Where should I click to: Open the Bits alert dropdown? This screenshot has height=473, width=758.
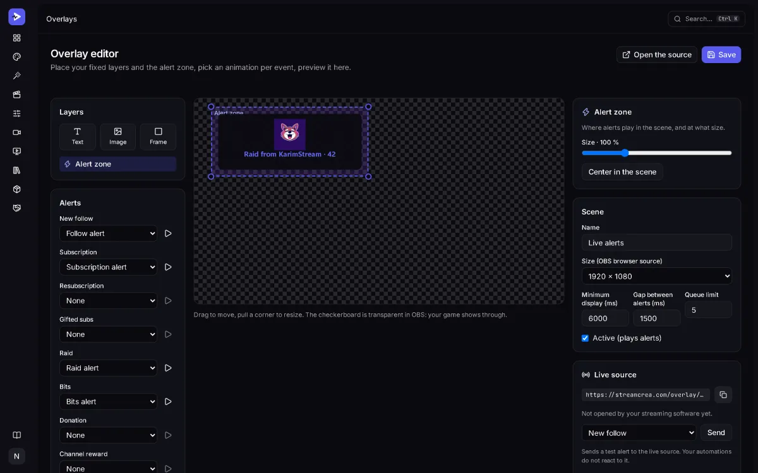tap(109, 401)
